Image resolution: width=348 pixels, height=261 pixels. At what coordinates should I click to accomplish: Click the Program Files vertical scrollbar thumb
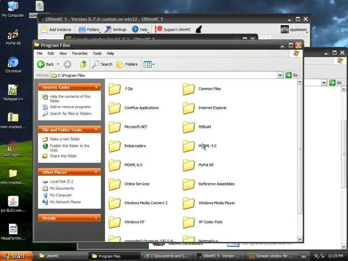[300, 149]
